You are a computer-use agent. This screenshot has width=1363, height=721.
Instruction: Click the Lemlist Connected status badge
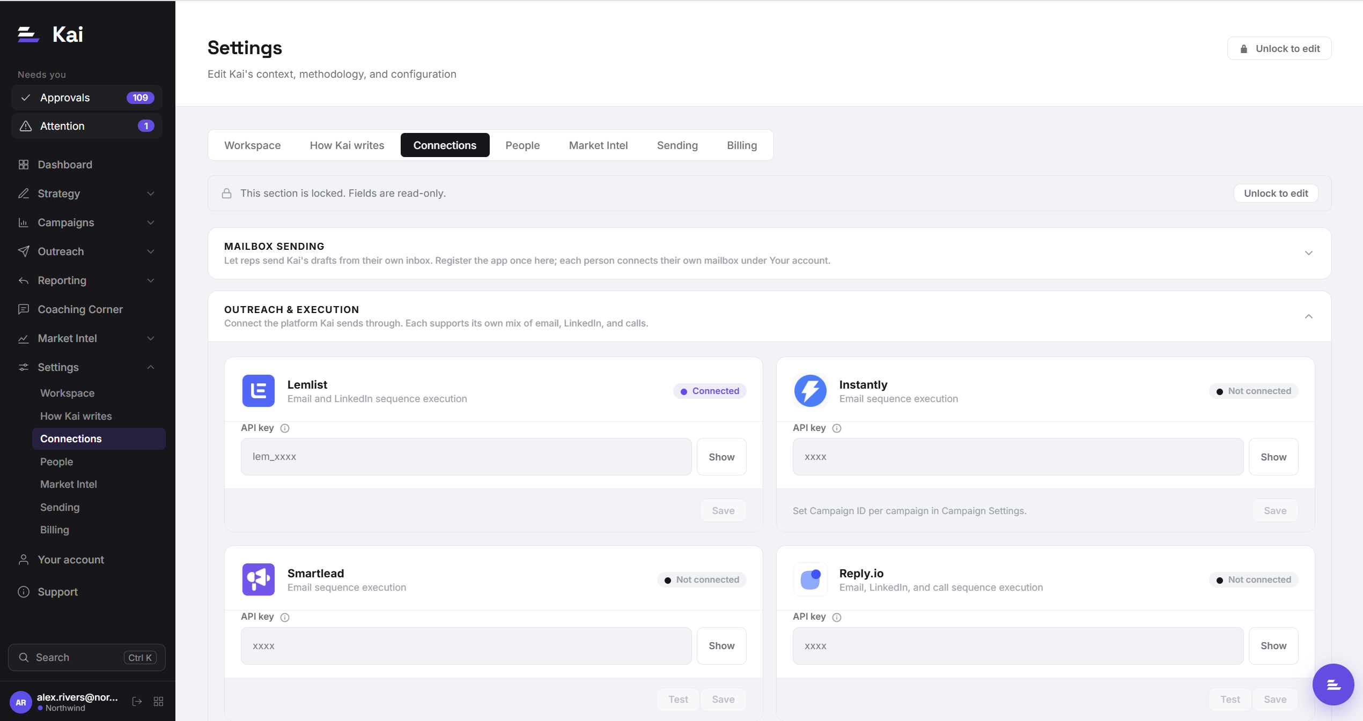tap(710, 391)
